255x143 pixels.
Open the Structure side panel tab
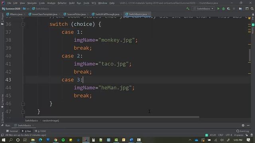(x=2, y=119)
